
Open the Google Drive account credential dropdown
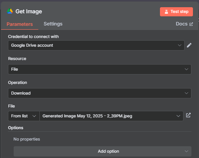coord(96,45)
